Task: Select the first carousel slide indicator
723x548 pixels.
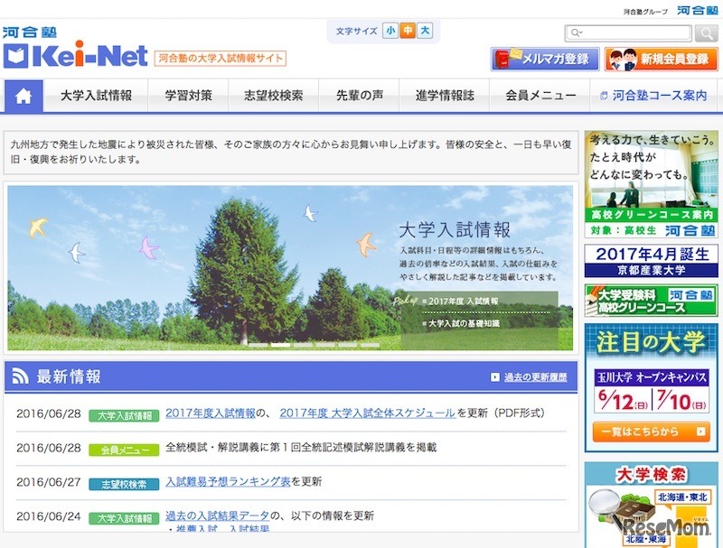Action: [258, 345]
